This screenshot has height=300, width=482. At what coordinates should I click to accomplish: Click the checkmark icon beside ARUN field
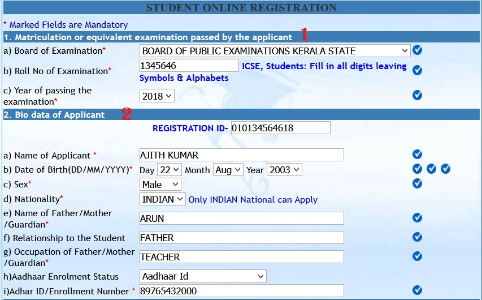coord(417,218)
